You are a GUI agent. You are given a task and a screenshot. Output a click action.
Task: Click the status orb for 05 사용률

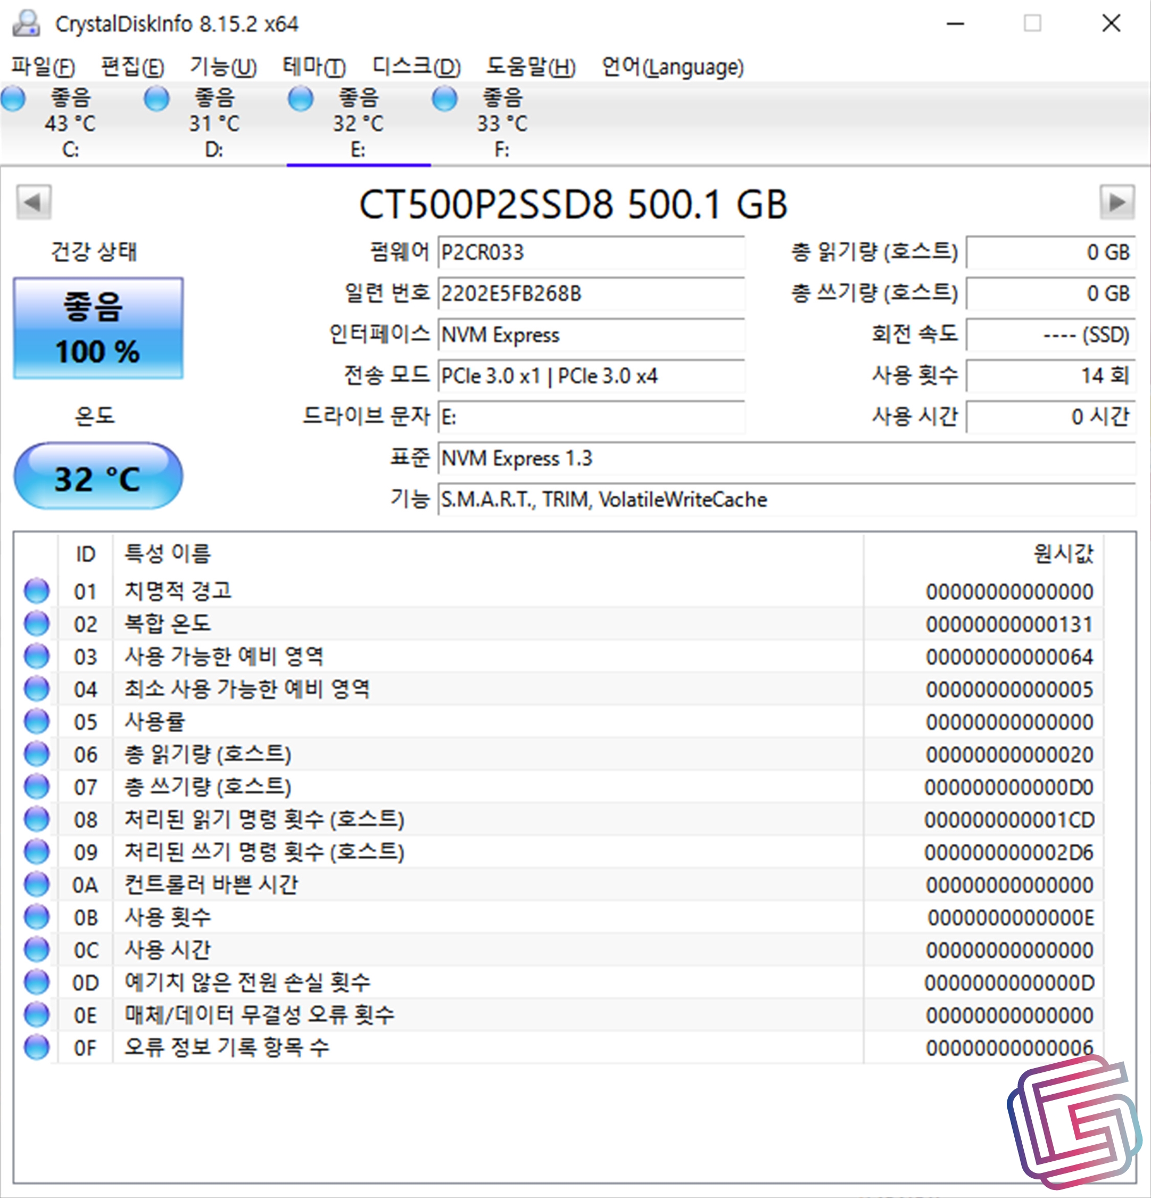(x=37, y=721)
